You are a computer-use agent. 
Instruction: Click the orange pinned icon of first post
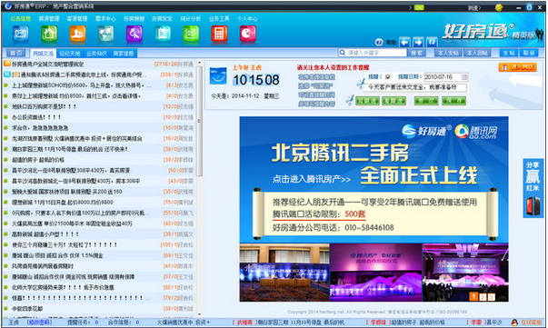coord(7,64)
